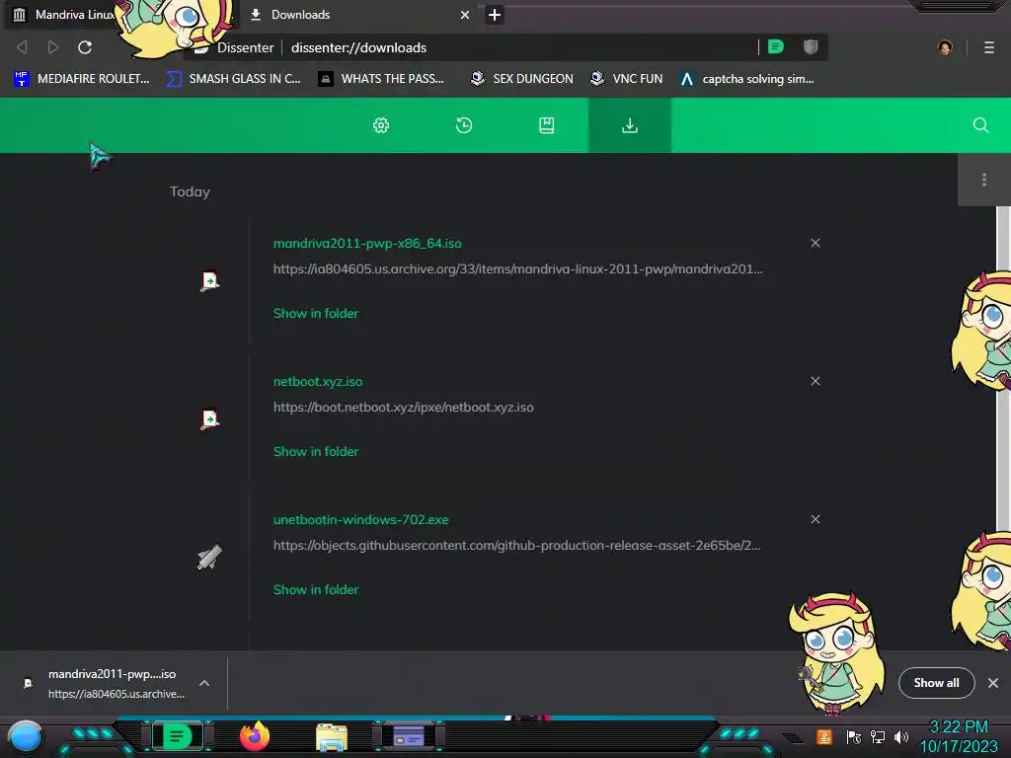Open File Explorer from the taskbar
This screenshot has height=758, width=1011.
tap(332, 736)
